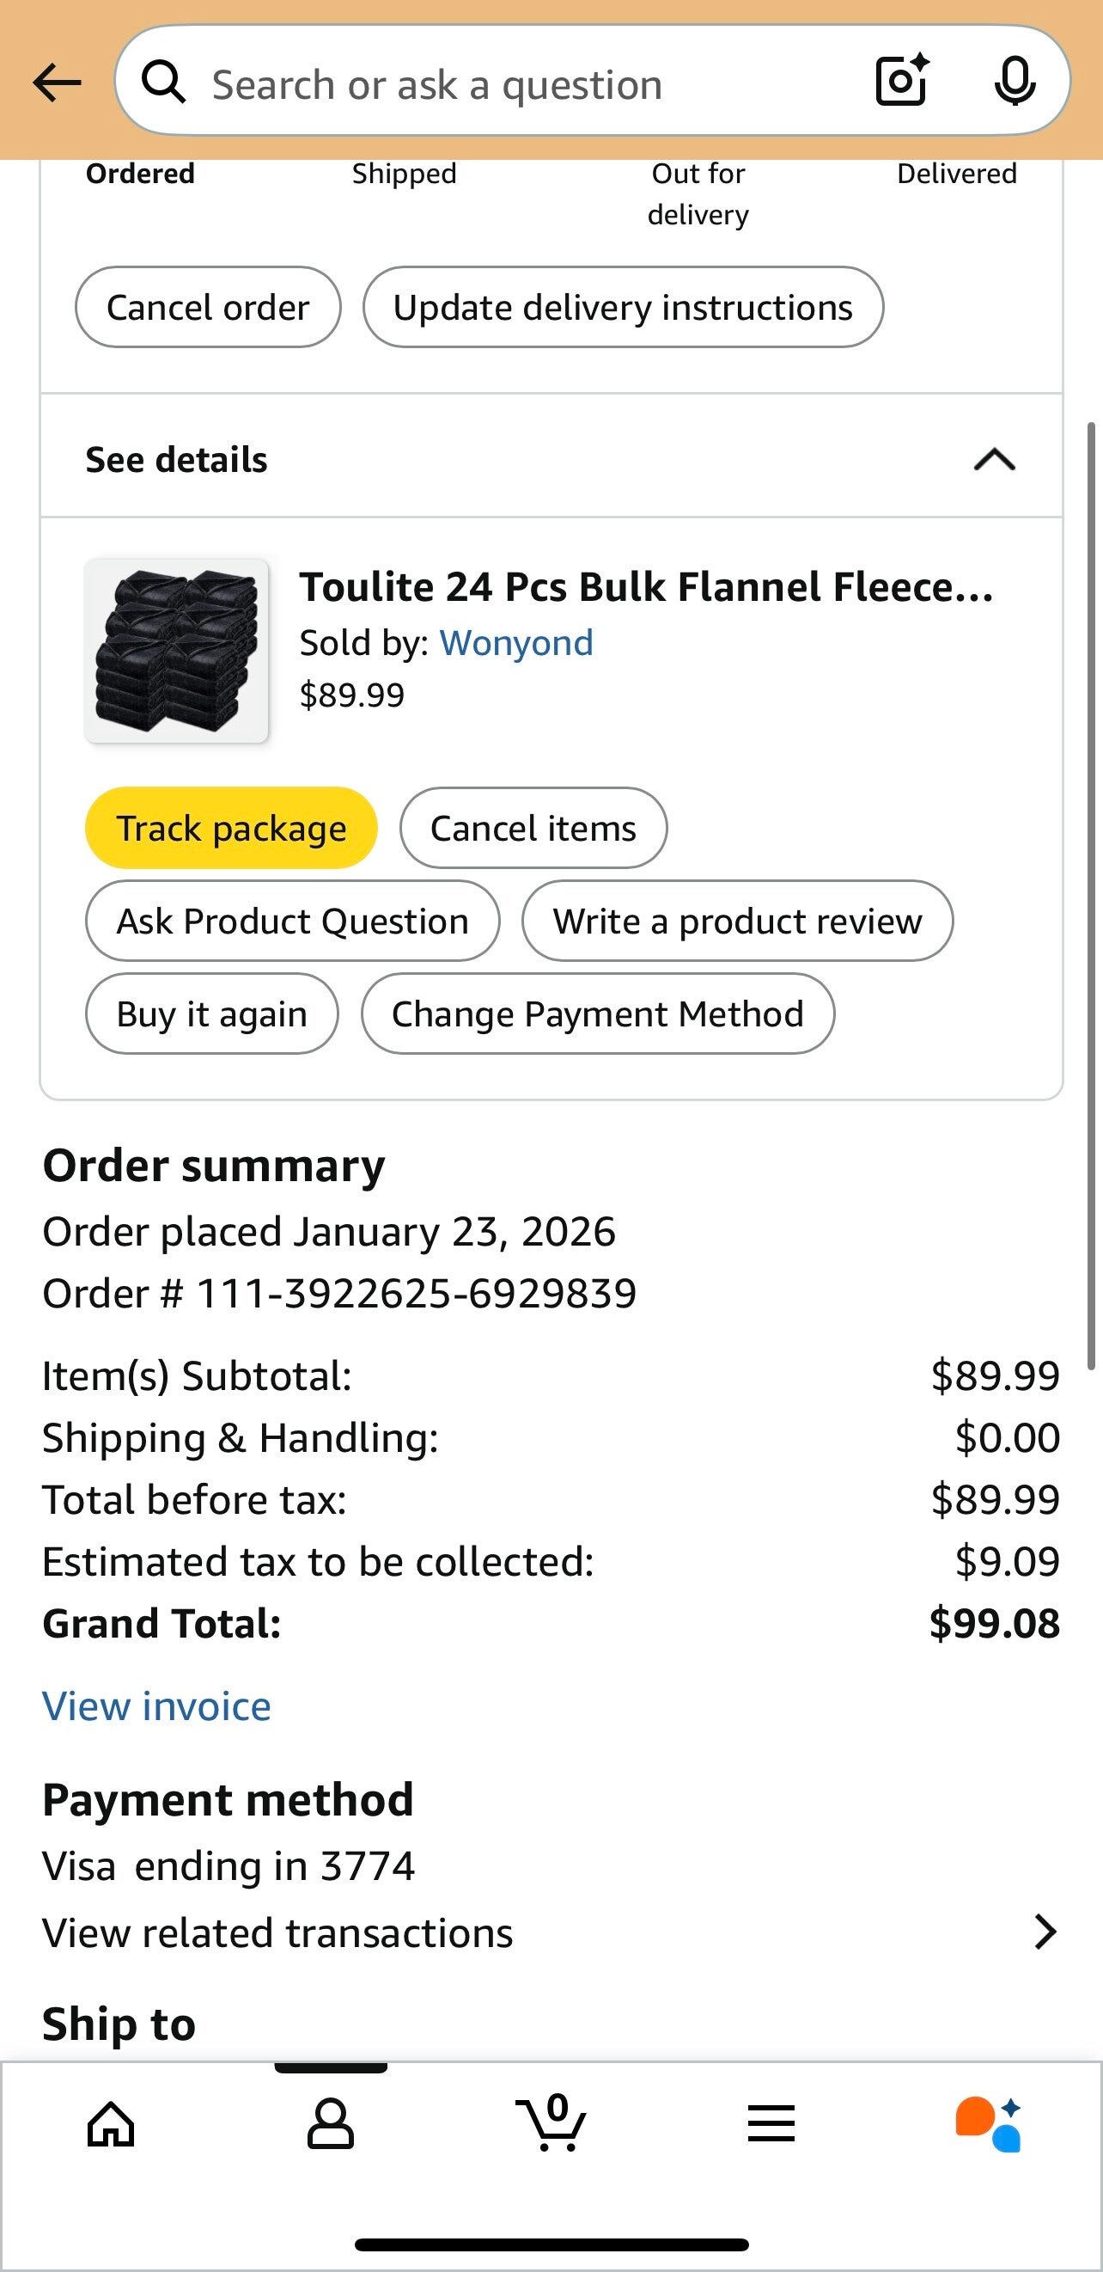This screenshot has height=2272, width=1103.
Task: Open camera lens search icon
Action: [901, 81]
